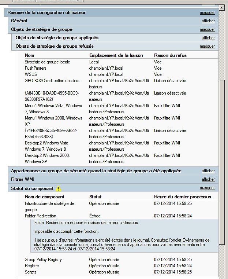Image resolution: width=228 pixels, height=279 pixels.
Task: Click the Folder Redirection error message box
Action: (x=124, y=236)
